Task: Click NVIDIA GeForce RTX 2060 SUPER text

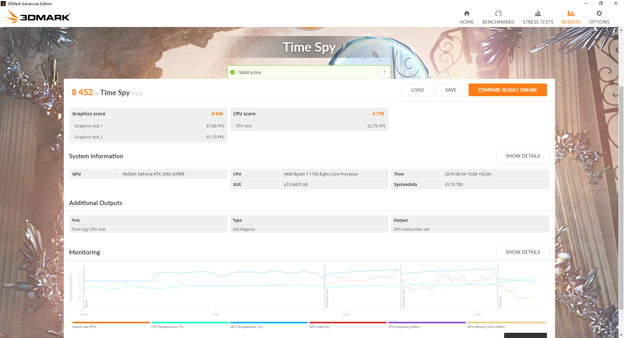Action: pyautogui.click(x=153, y=174)
